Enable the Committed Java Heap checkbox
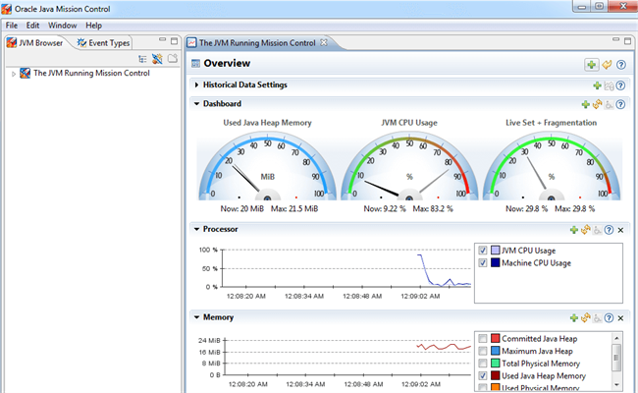The width and height of the screenshot is (638, 393). (483, 339)
